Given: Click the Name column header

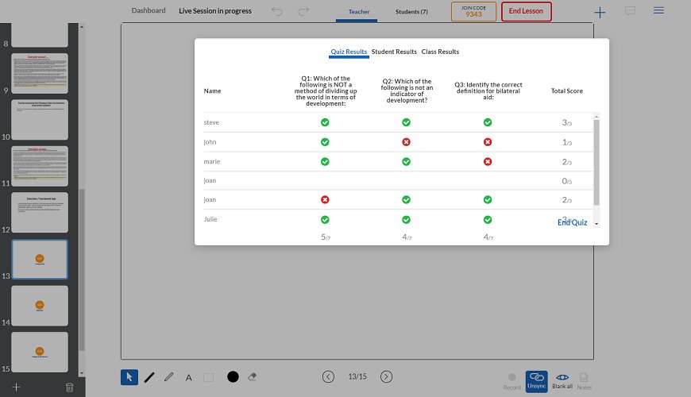Looking at the screenshot, I should click(x=212, y=91).
